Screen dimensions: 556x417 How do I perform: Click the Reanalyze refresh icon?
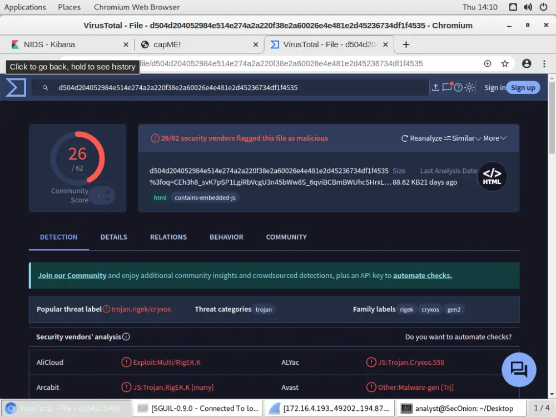click(x=405, y=138)
